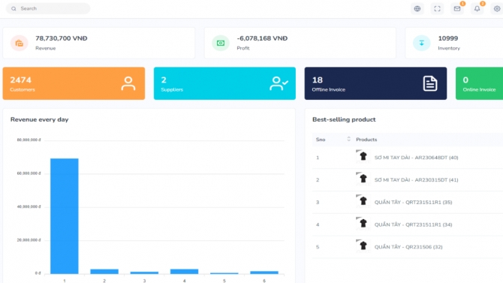Click thumbnail of SƠ MI TAY DÀI AR230648DT

363,157
